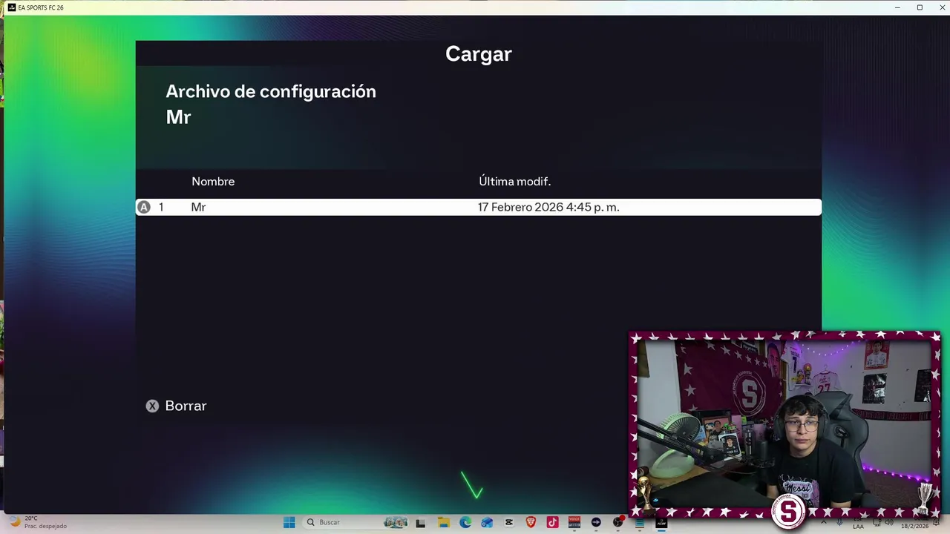Open the round arrow app in the taskbar
Screen dimensions: 950x534
596,522
